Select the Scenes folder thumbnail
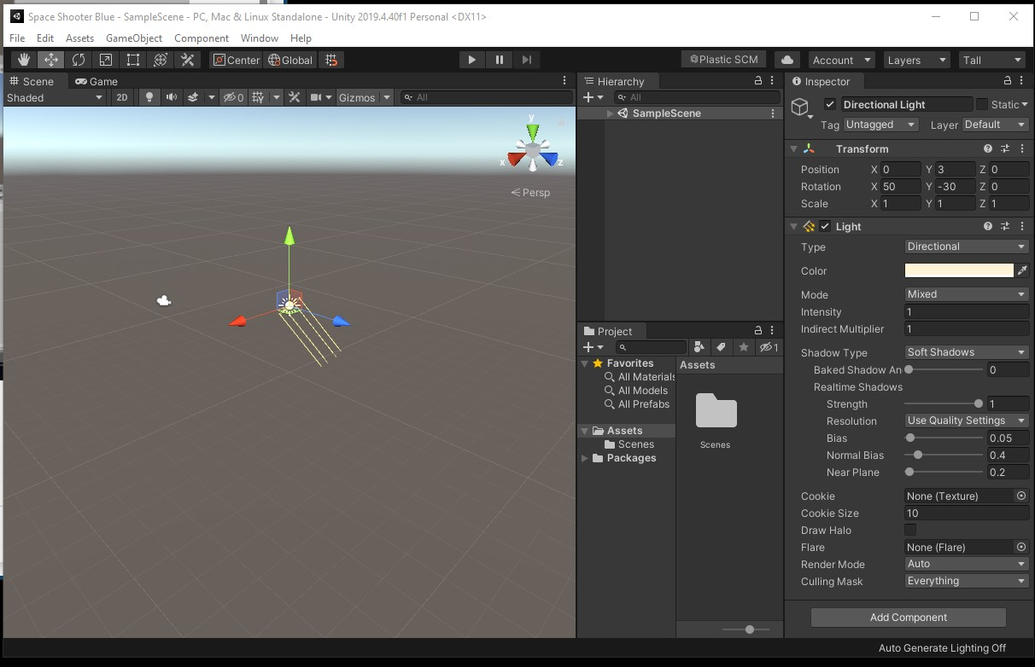 coord(716,411)
